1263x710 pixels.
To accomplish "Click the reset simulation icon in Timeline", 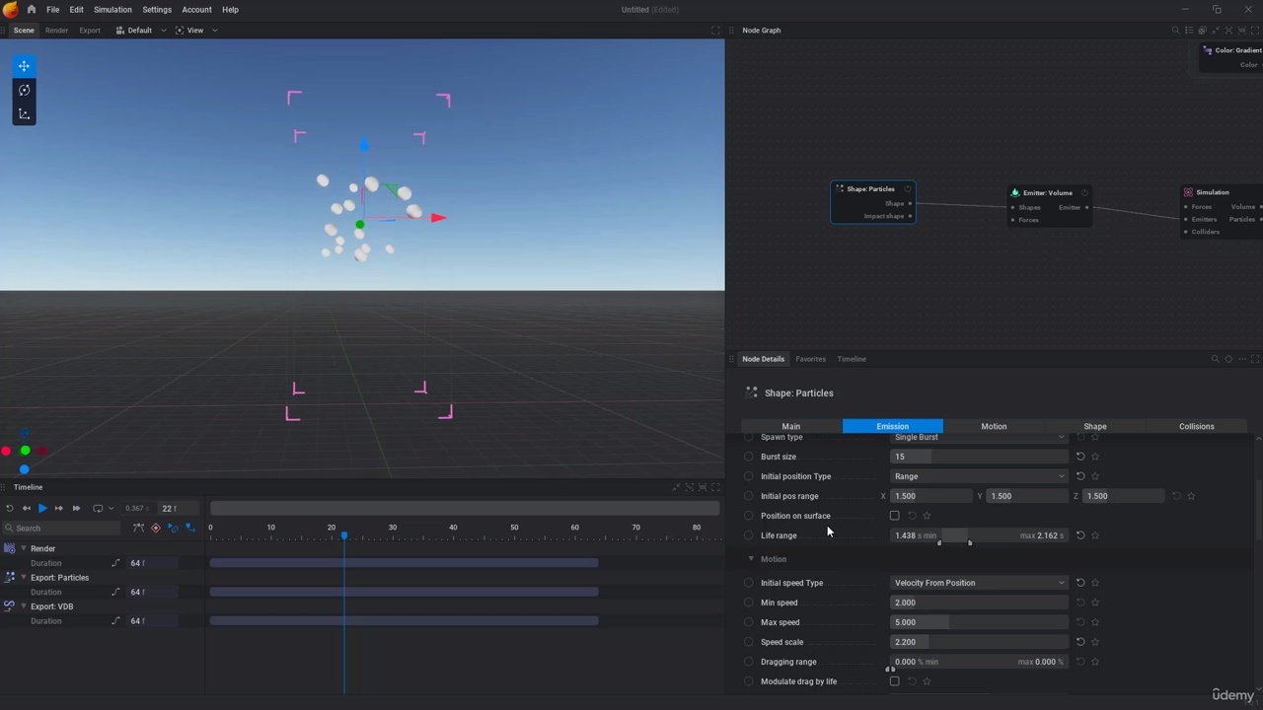I will click(x=10, y=508).
